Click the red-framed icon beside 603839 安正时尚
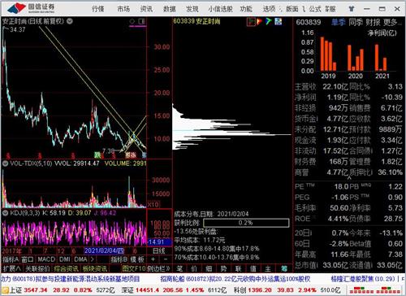The width and height of the screenshot is (406, 296). [x=251, y=21]
